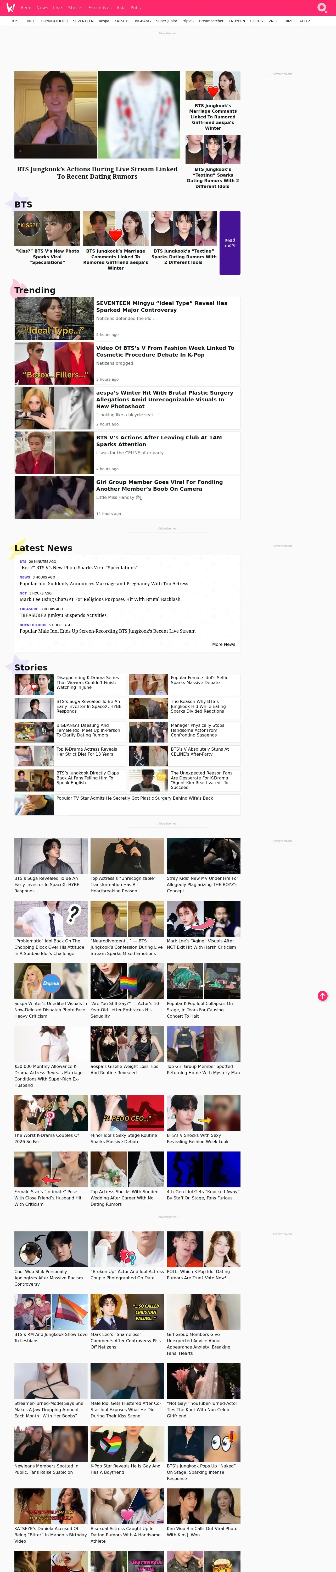The image size is (336, 1572).
Task: Open the Asia menu item
Action: pyautogui.click(x=121, y=8)
